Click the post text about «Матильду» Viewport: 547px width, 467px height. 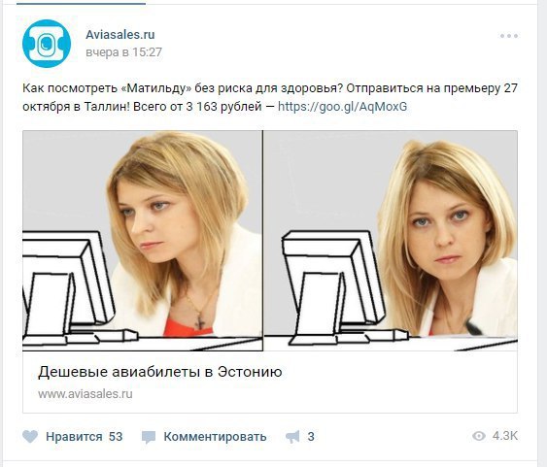pyautogui.click(x=270, y=97)
